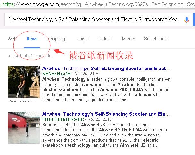This screenshot has height=155, width=195.
Task: Click the Press Release Rocket source name
Action: pos(63,119)
